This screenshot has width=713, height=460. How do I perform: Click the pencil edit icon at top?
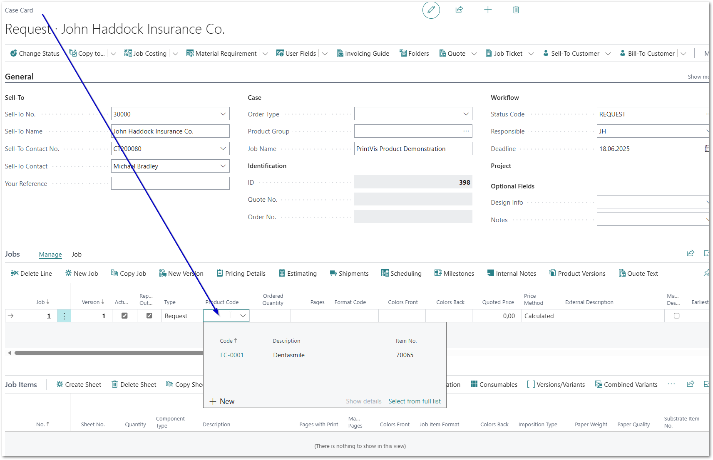[431, 10]
